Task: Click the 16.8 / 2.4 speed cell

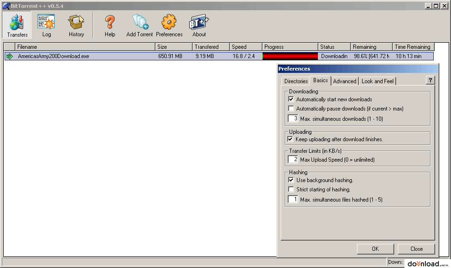Action: [x=243, y=56]
